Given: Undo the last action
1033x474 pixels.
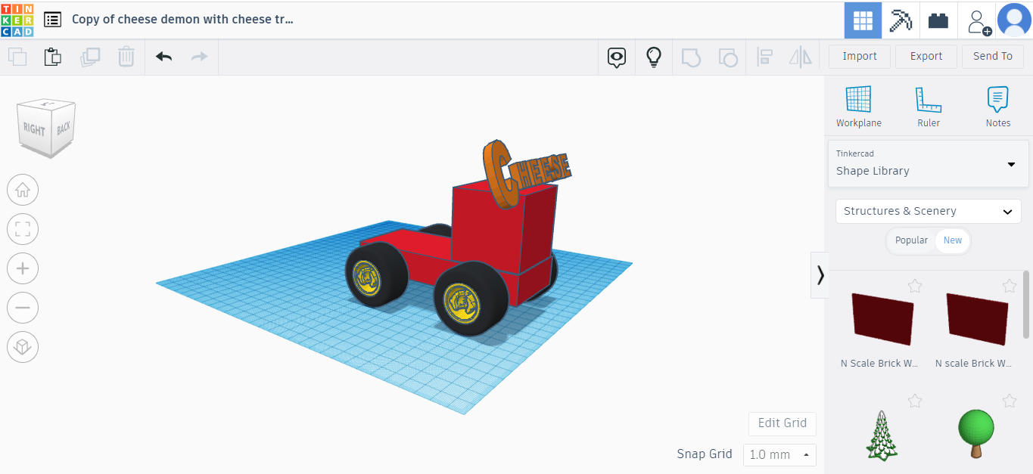Looking at the screenshot, I should pyautogui.click(x=164, y=57).
